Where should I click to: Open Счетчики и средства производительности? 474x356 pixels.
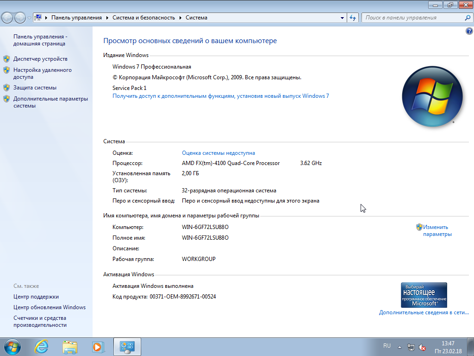point(40,321)
